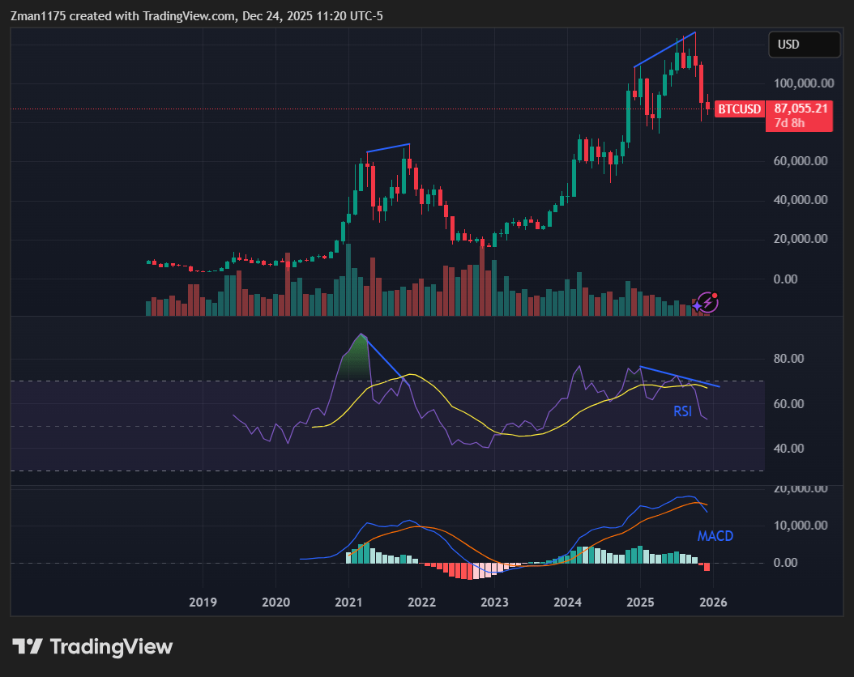Select the RSI label in the indicator pane
The height and width of the screenshot is (677, 854).
(x=682, y=411)
